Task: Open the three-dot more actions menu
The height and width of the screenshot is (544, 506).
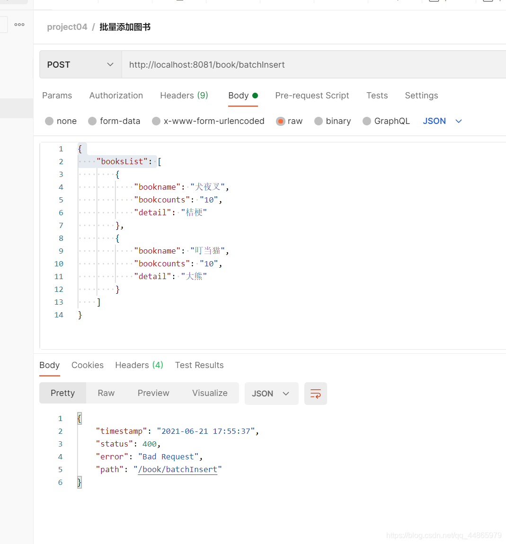Action: pos(19,24)
